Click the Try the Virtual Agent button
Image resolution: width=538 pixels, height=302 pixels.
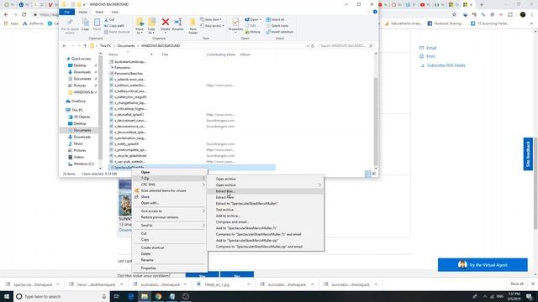coord(483,265)
